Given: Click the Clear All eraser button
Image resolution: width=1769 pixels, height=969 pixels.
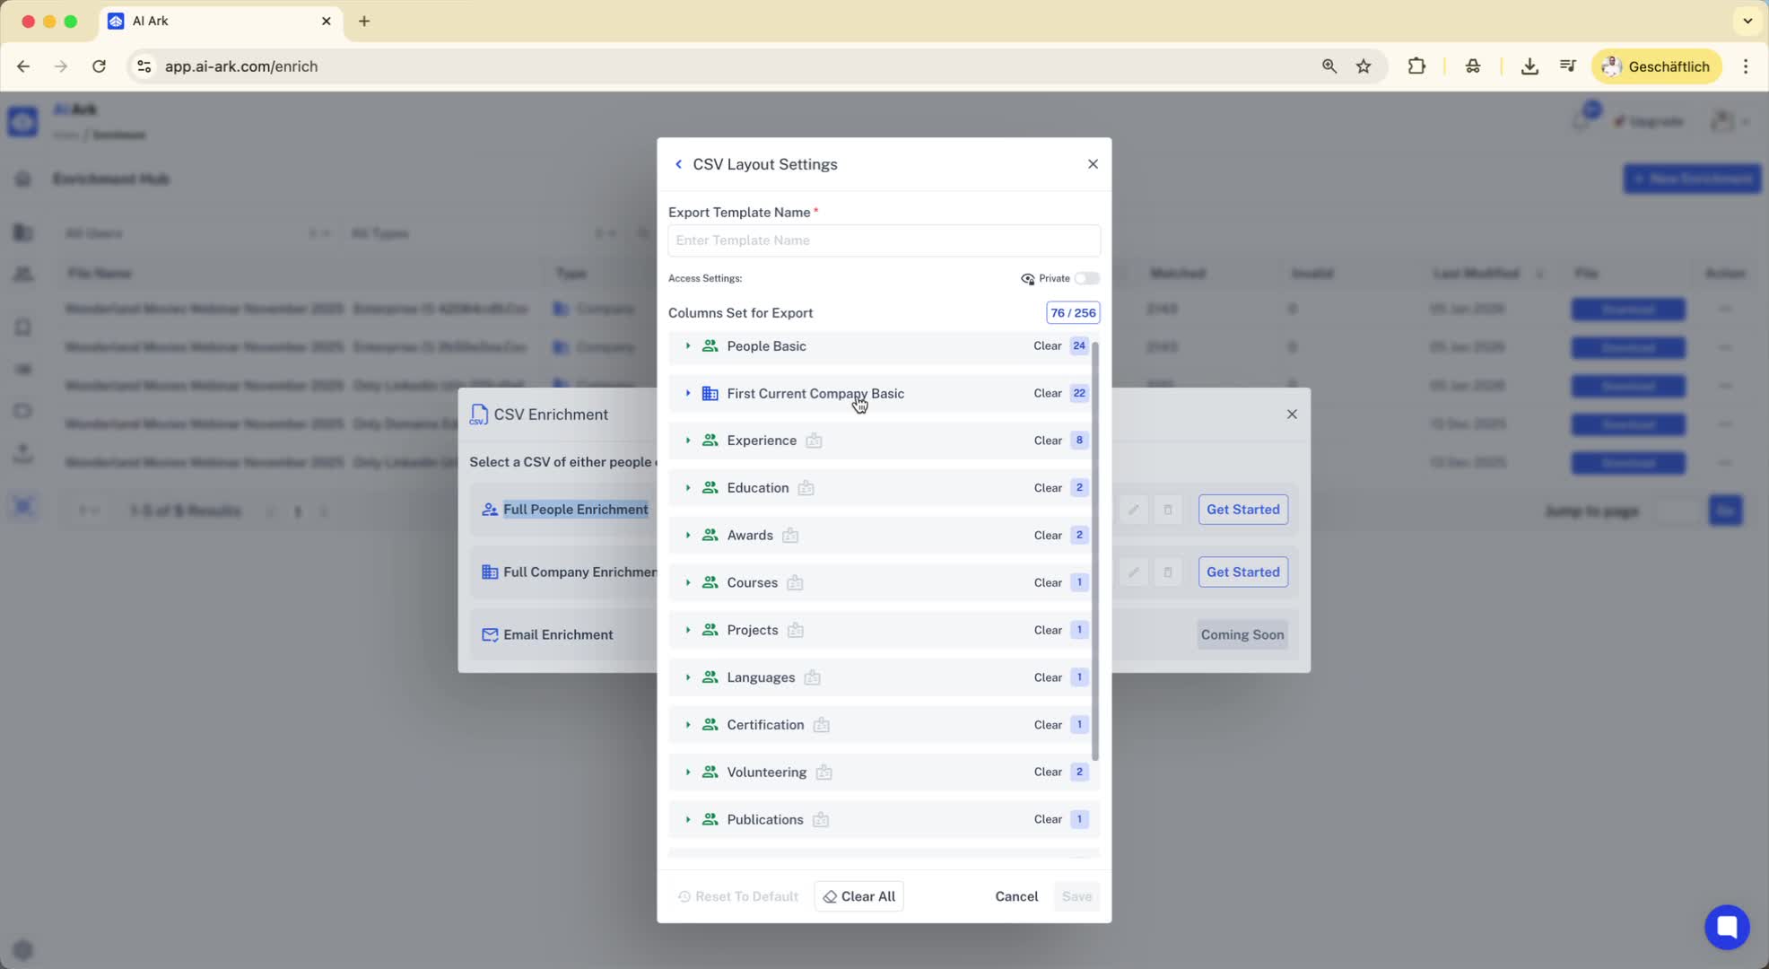Looking at the screenshot, I should click(858, 896).
